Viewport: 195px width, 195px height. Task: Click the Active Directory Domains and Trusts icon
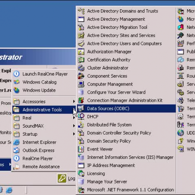[81, 11]
